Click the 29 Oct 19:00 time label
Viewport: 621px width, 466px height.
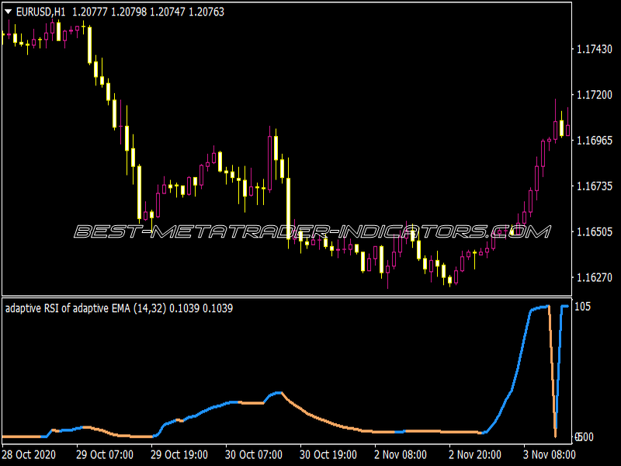[179, 454]
